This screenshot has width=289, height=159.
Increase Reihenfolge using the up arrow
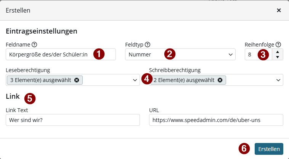point(278,52)
